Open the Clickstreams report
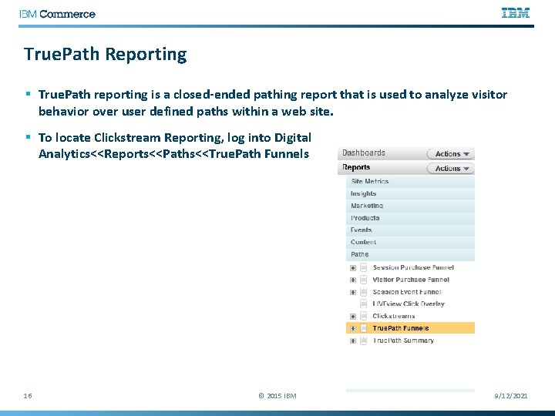This screenshot has width=555, height=416. [x=394, y=316]
